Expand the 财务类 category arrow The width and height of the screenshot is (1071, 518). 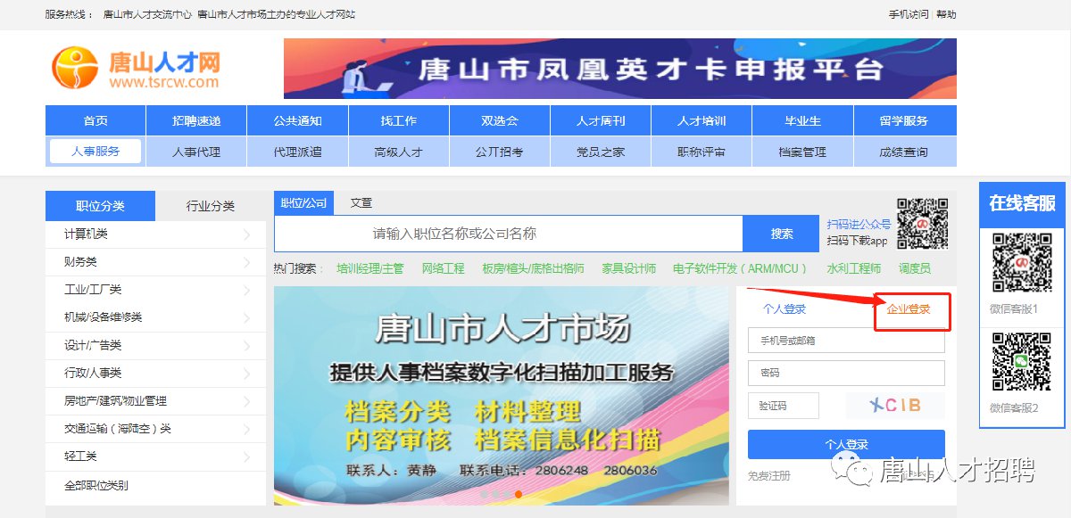click(246, 262)
